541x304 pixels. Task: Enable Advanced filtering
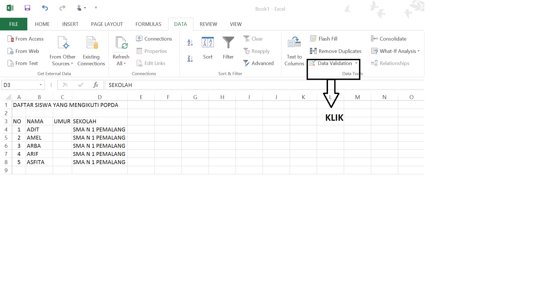point(259,63)
